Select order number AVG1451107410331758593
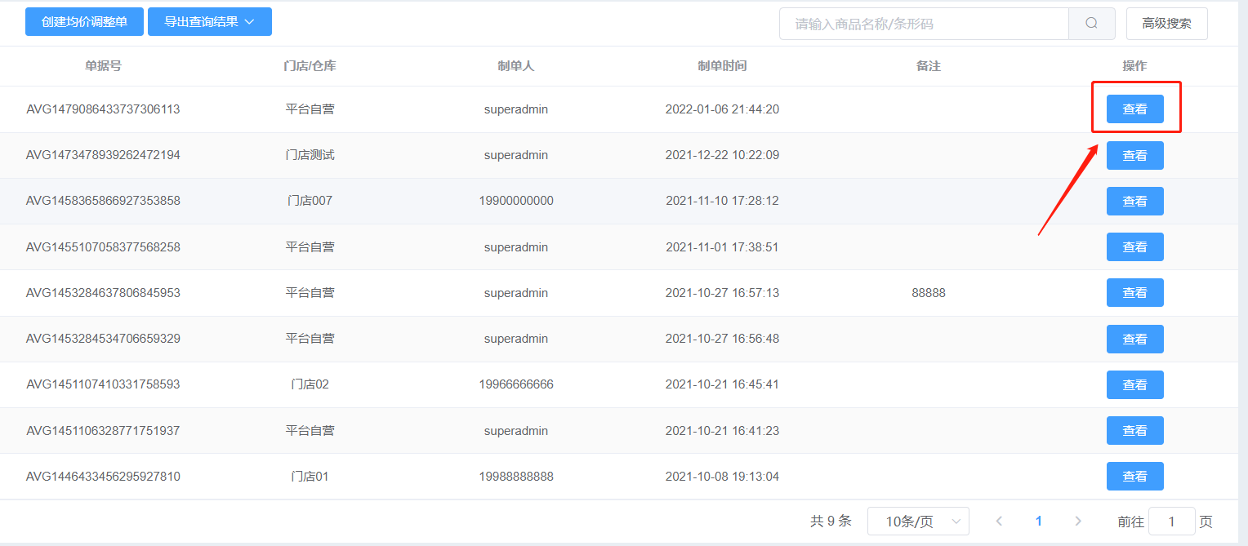The image size is (1248, 546). pyautogui.click(x=103, y=384)
